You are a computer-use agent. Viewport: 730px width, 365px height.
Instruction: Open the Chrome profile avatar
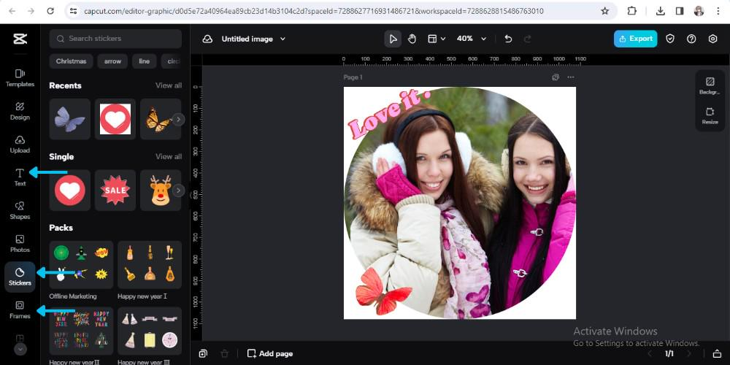tap(699, 11)
